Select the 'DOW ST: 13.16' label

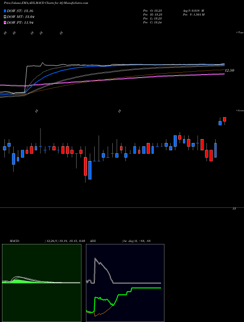click(20, 11)
